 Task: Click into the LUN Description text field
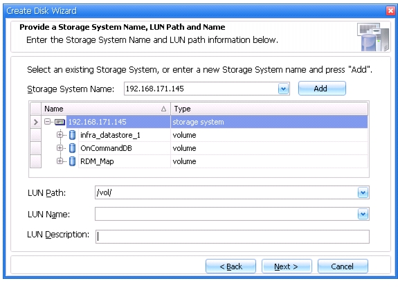point(233,237)
